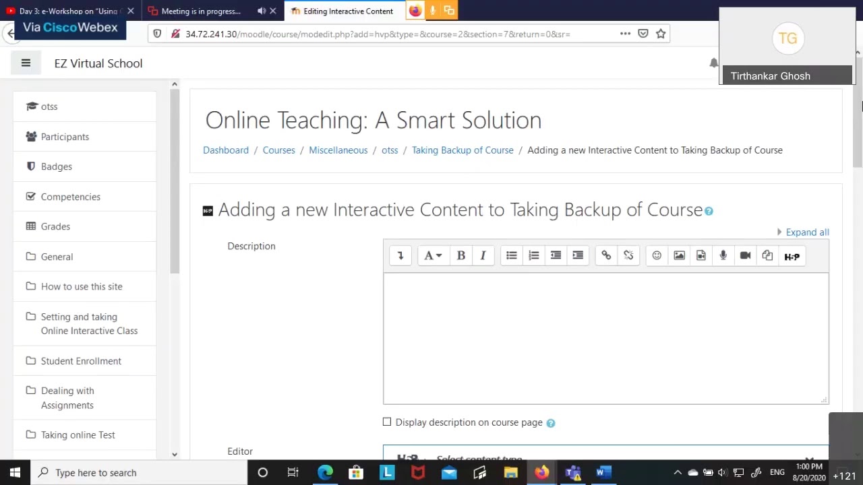Bookmark this page with the star icon

[661, 34]
